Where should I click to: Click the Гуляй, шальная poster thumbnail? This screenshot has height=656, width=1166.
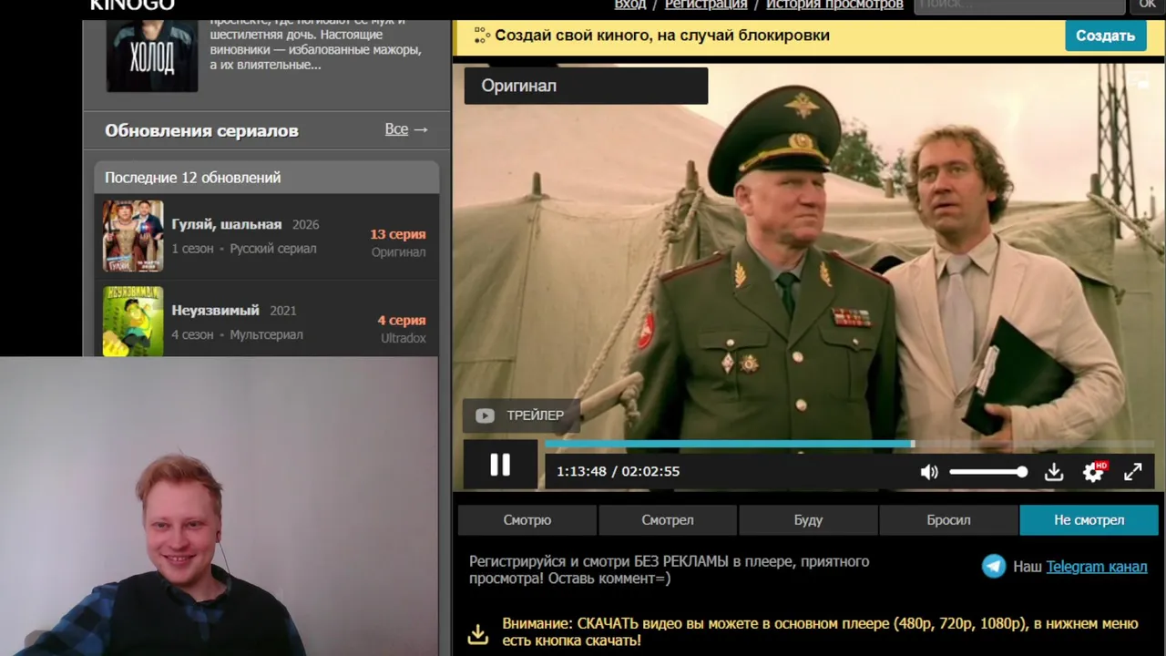[x=133, y=236]
